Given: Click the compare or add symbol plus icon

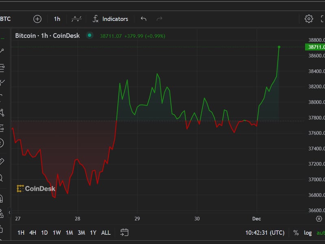Looking at the screenshot, I should 37,19.
